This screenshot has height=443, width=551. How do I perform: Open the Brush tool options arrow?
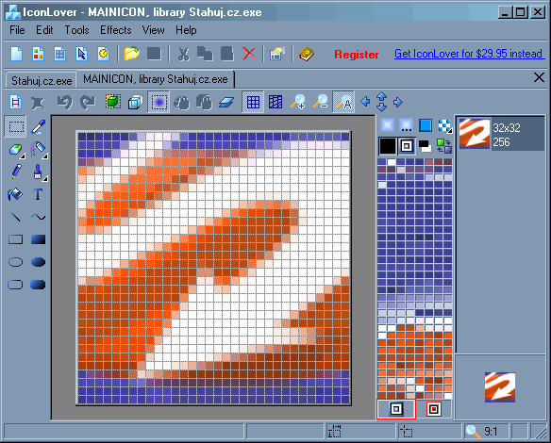pyautogui.click(x=45, y=179)
